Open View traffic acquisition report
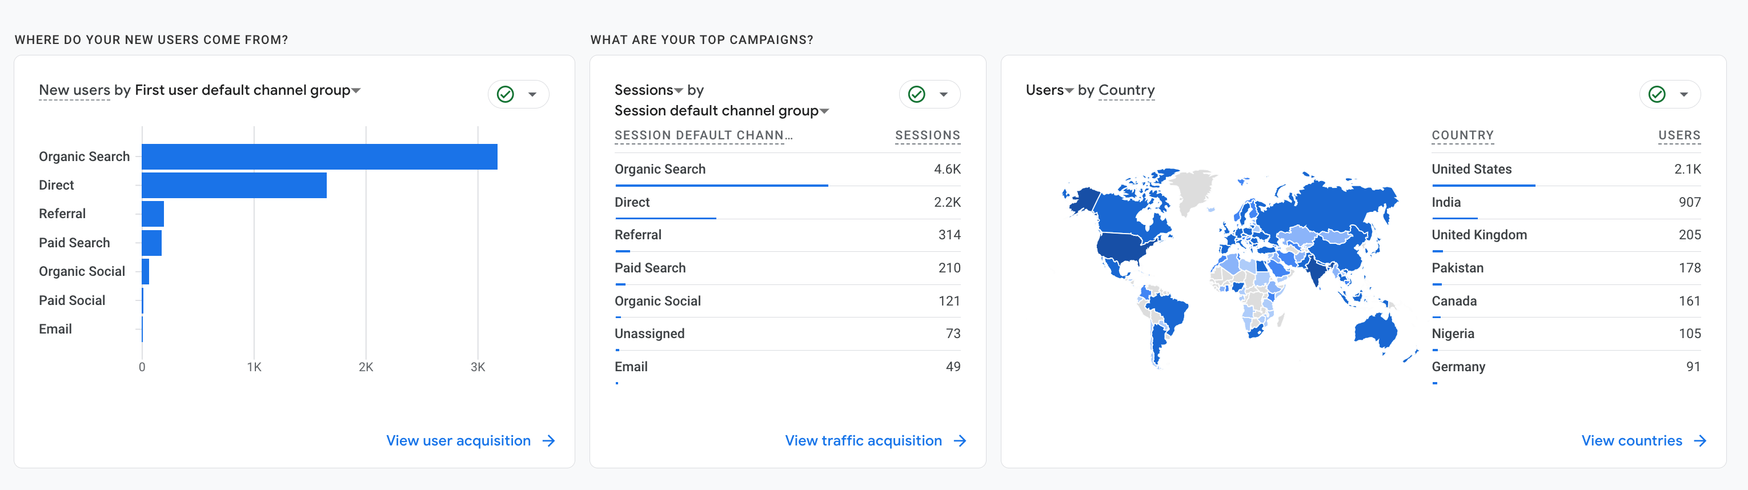 coord(863,441)
